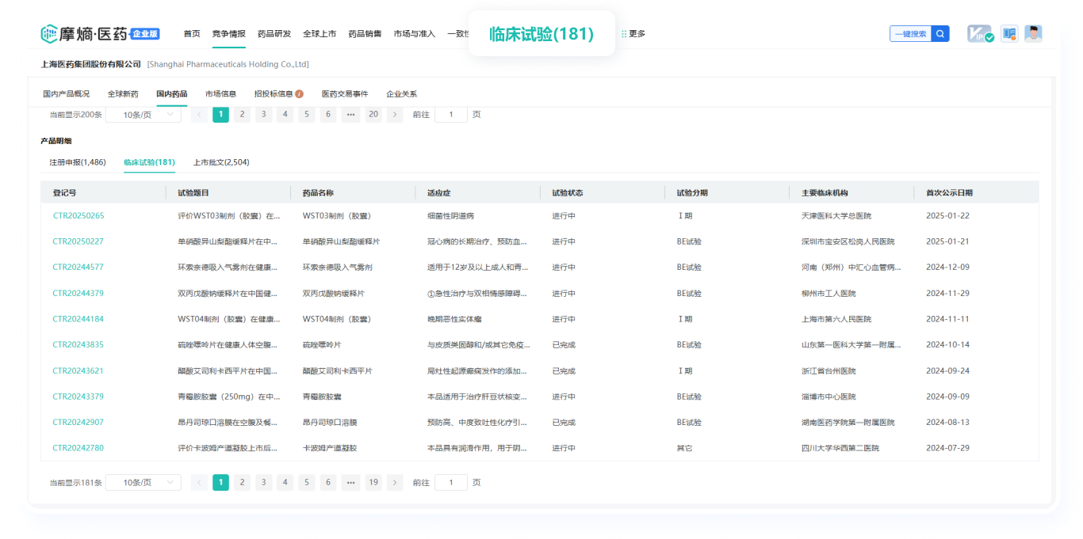
Task: Expand the 更多 navigation menu
Action: click(x=633, y=34)
